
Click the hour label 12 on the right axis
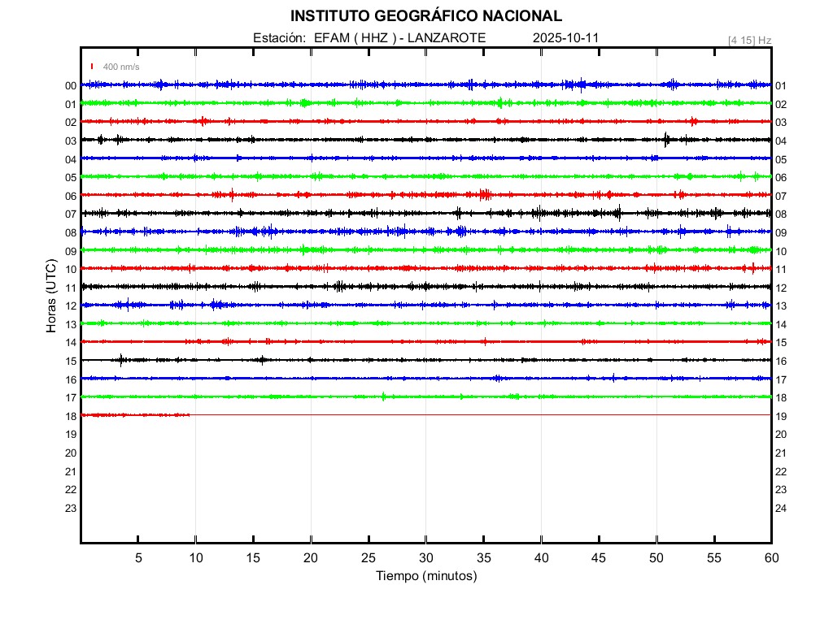781,288
